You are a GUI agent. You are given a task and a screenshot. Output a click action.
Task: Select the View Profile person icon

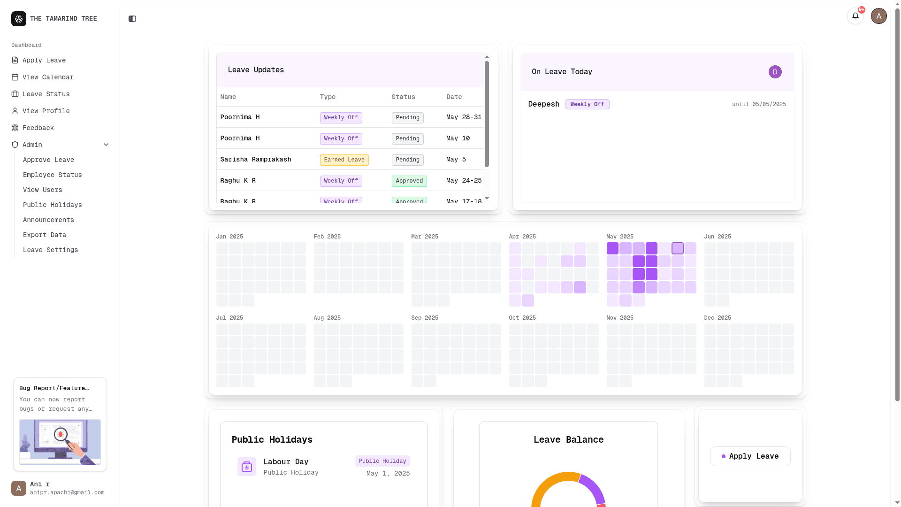tap(15, 111)
